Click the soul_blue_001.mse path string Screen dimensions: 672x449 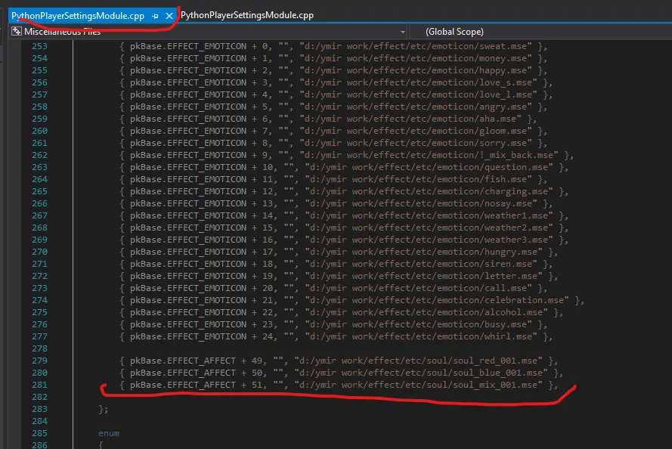tap(422, 373)
